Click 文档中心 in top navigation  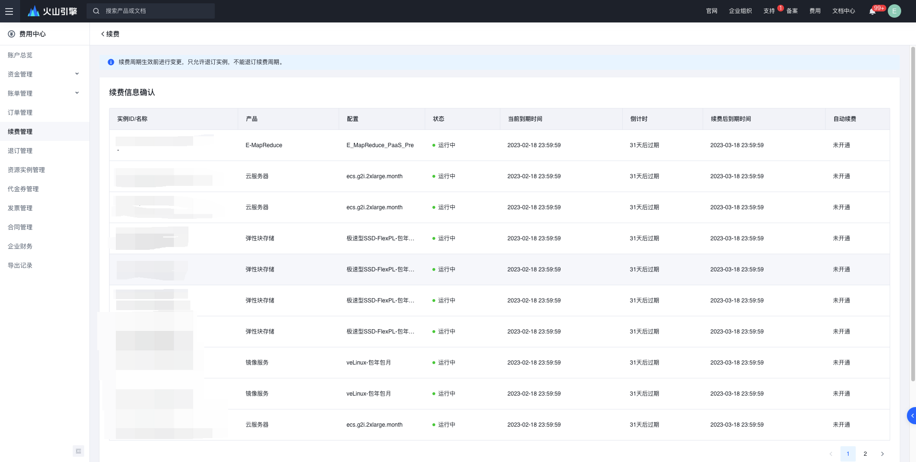(844, 11)
